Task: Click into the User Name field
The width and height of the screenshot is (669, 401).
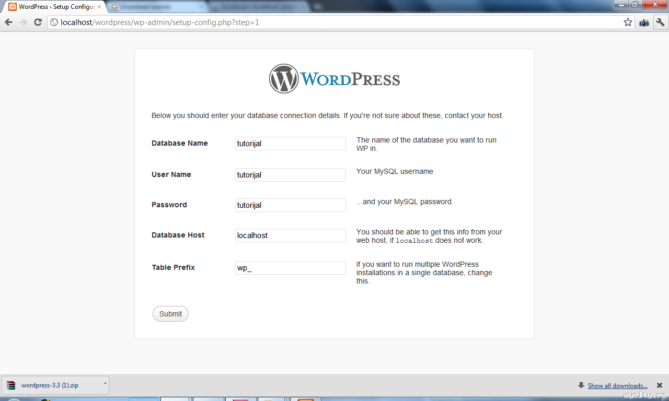Action: point(291,175)
